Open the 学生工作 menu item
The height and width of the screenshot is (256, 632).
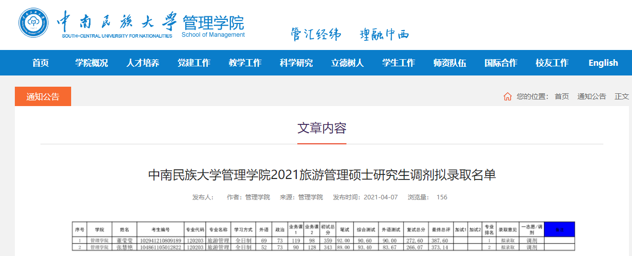coord(399,63)
